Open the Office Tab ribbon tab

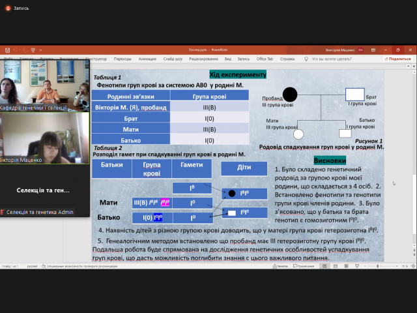[265, 58]
